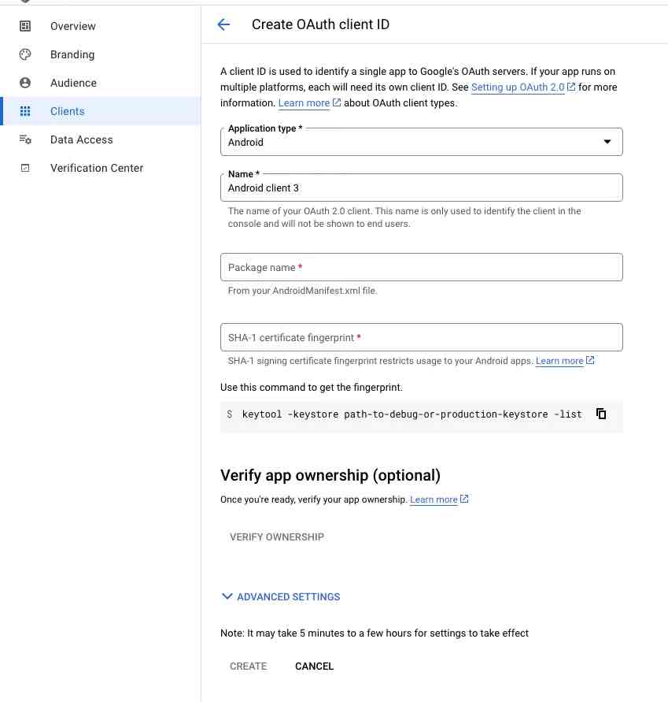Open the Data Access menu item

pos(81,139)
